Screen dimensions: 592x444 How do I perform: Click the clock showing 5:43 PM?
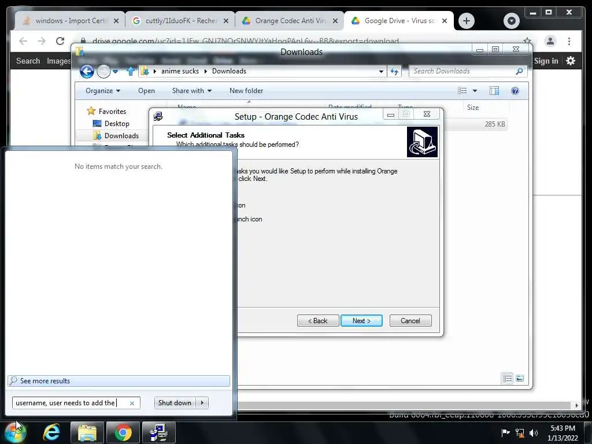(x=563, y=428)
